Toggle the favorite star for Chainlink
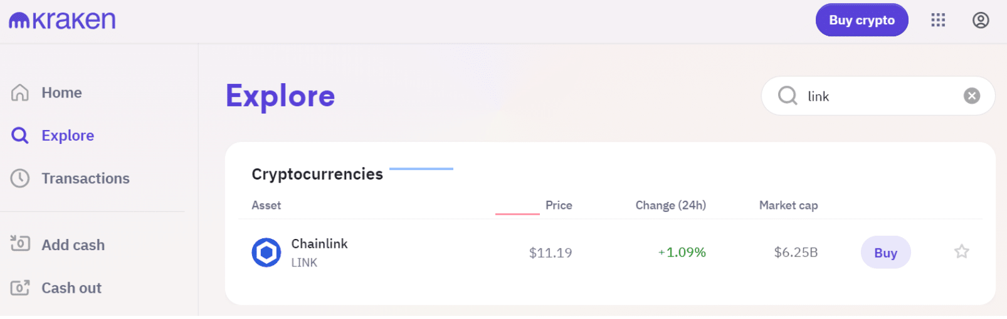1007x319 pixels. (962, 251)
